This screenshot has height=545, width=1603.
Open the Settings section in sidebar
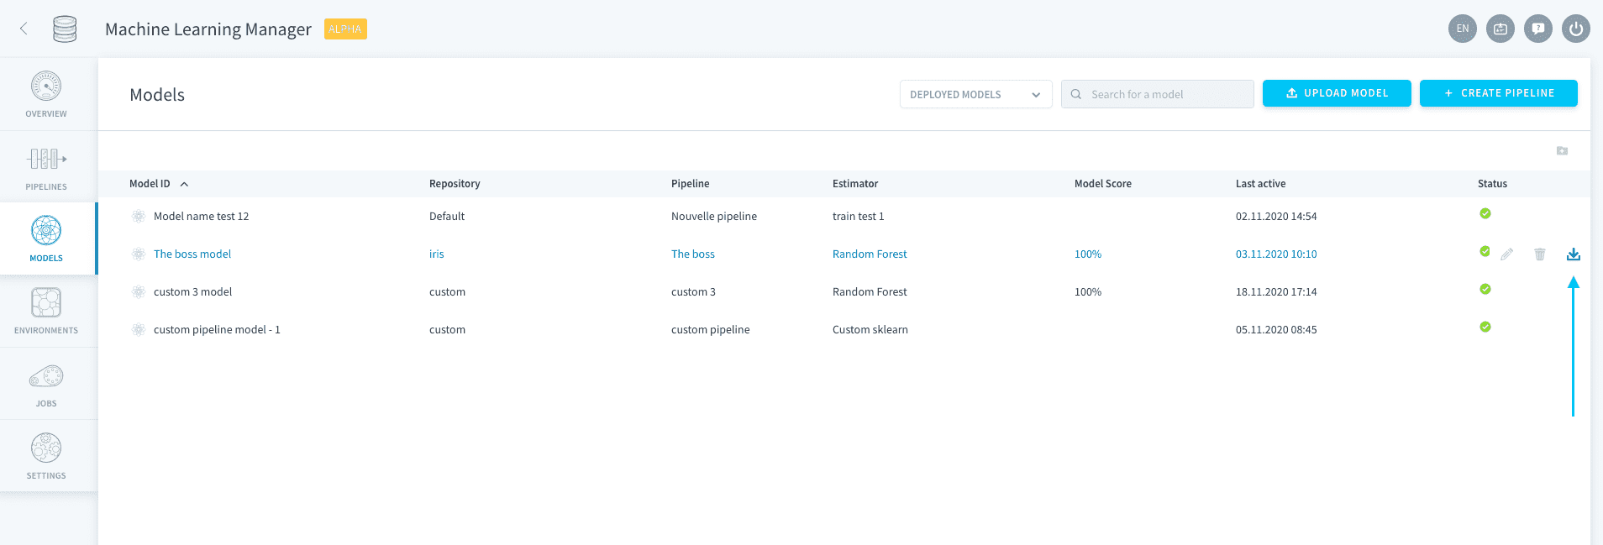46,456
